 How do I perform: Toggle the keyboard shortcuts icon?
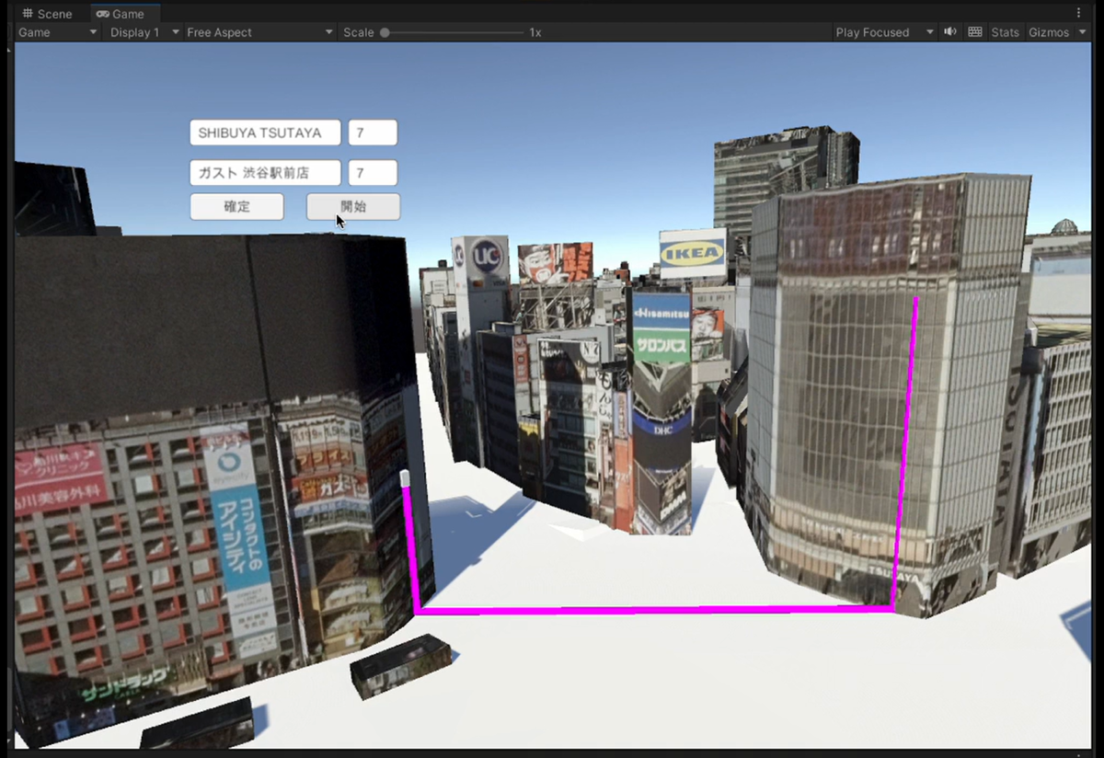tap(975, 32)
